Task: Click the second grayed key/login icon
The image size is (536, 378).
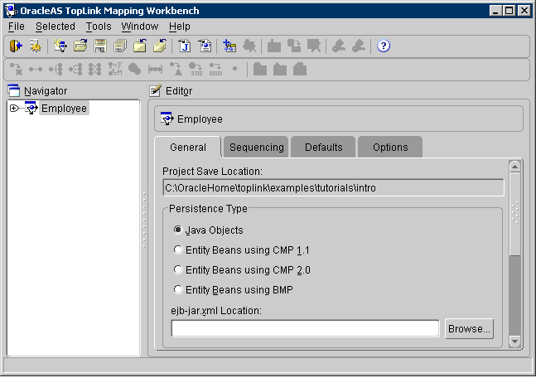Action: (x=359, y=46)
